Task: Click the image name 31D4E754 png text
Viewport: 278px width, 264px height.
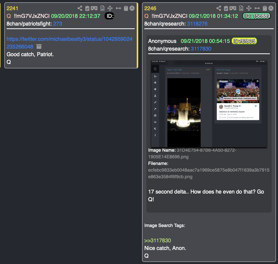Action: [x=192, y=153]
